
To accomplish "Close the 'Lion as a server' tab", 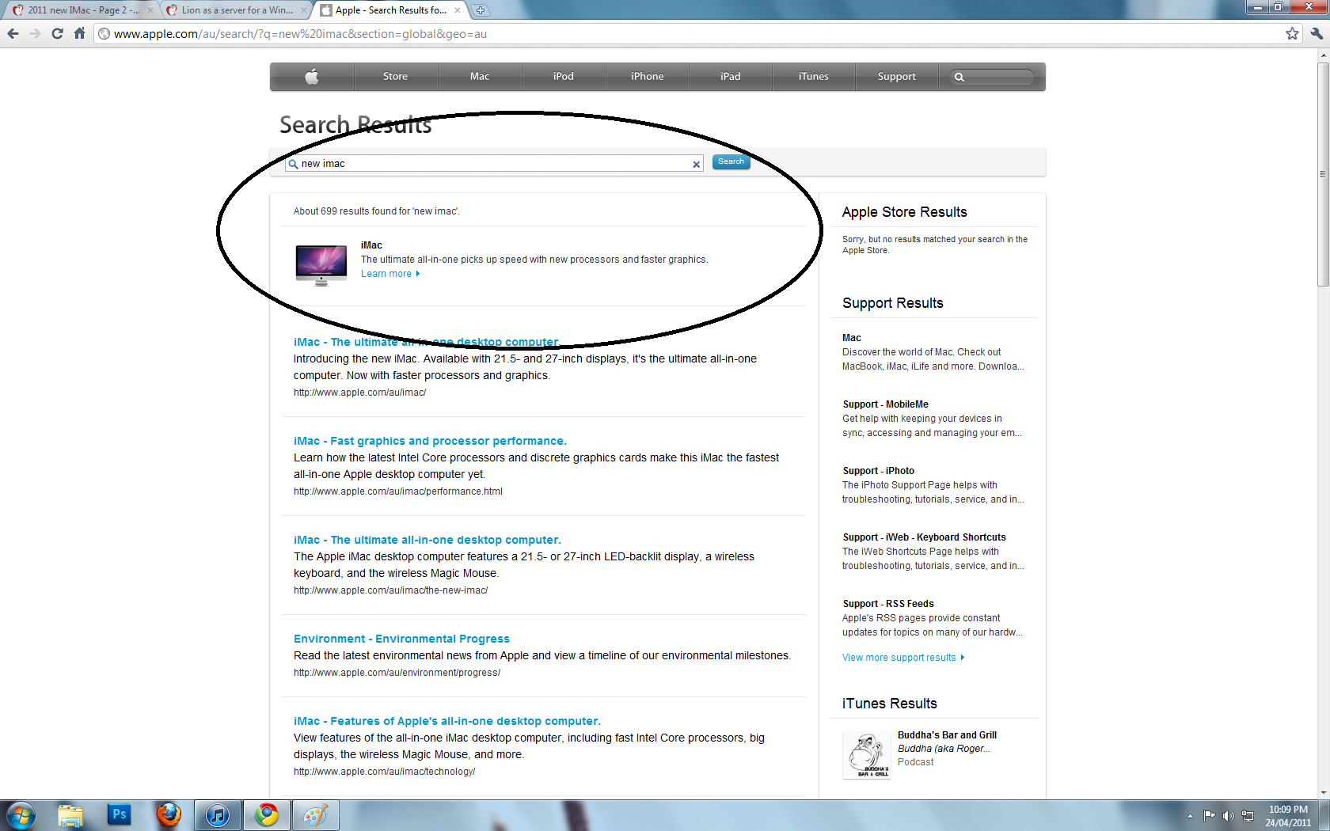I will (x=304, y=10).
